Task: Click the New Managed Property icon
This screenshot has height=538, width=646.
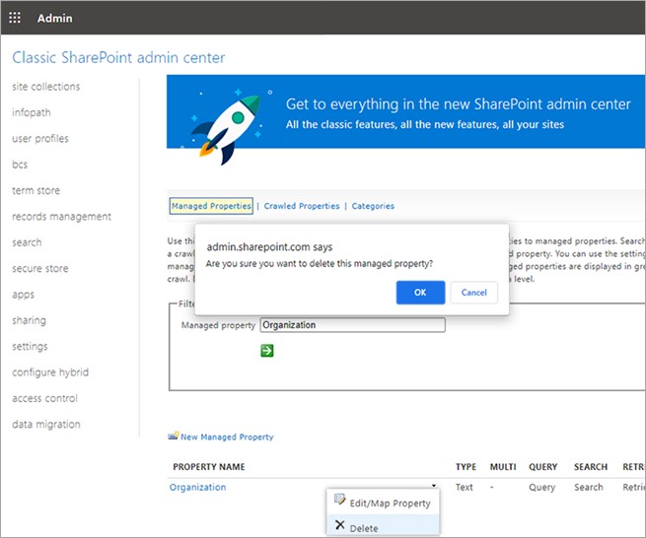Action: pyautogui.click(x=174, y=436)
